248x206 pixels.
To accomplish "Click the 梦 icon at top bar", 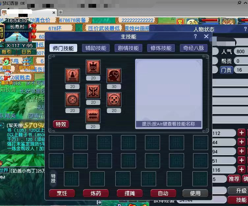I will 180,22.
